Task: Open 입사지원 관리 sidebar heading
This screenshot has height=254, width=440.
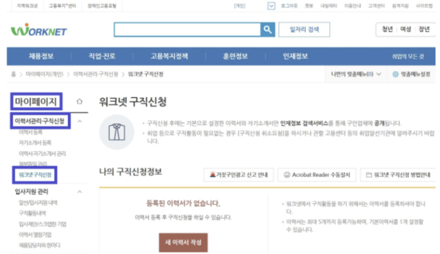Action: pyautogui.click(x=31, y=192)
